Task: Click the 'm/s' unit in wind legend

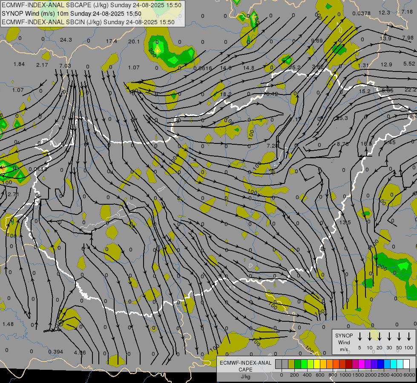Action: click(x=344, y=349)
